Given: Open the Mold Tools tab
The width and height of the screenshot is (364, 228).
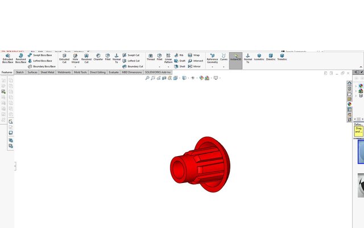Looking at the screenshot, I should [x=80, y=72].
